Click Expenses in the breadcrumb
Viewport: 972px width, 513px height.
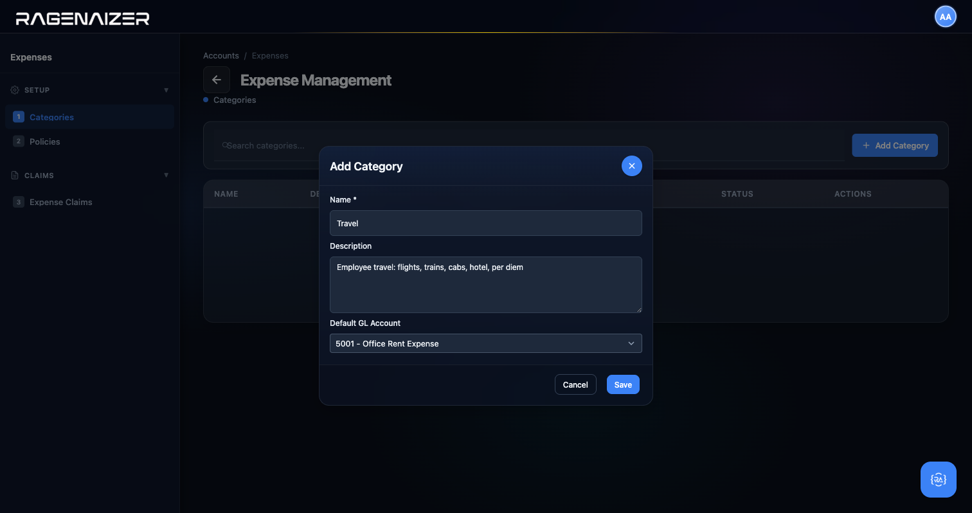(x=270, y=56)
